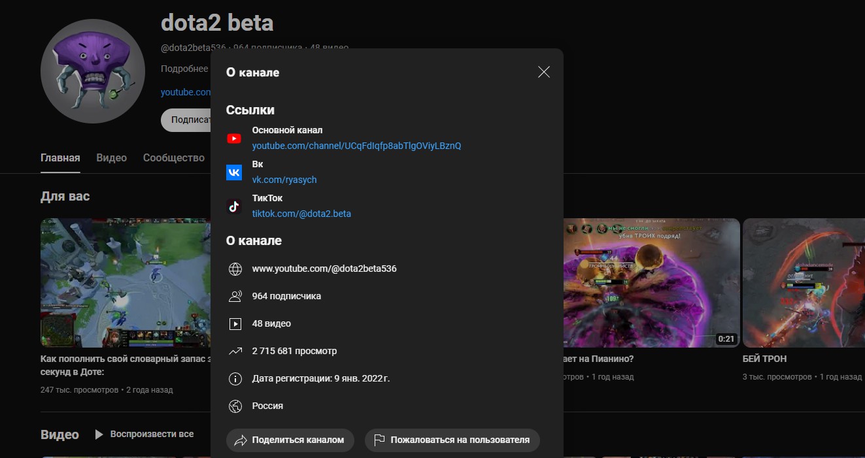The width and height of the screenshot is (865, 458).
Task: Play all videos with Воспроизвести все
Action: (x=144, y=434)
